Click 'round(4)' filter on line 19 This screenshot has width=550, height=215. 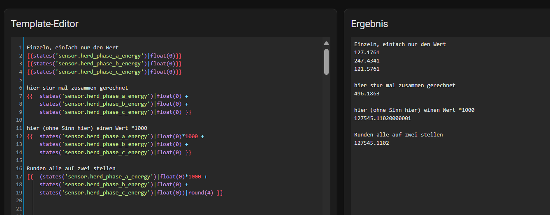(201, 193)
